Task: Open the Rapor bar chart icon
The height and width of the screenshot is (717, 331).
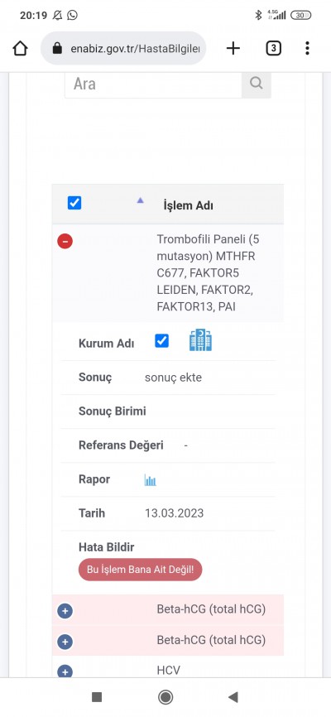Action: pyautogui.click(x=150, y=480)
